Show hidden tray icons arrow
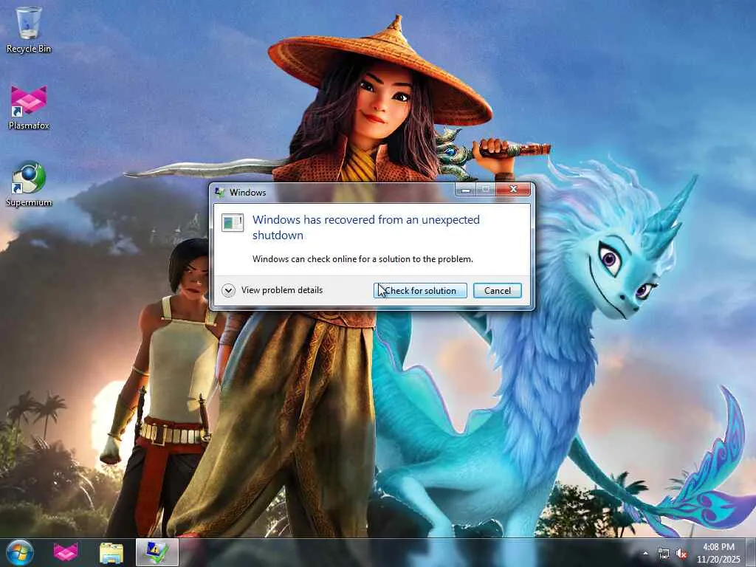Image resolution: width=756 pixels, height=567 pixels. [645, 553]
